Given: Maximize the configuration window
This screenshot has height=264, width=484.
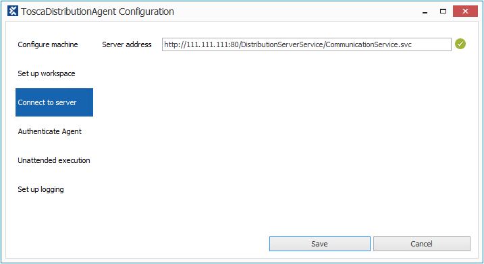Looking at the screenshot, I should click(443, 11).
